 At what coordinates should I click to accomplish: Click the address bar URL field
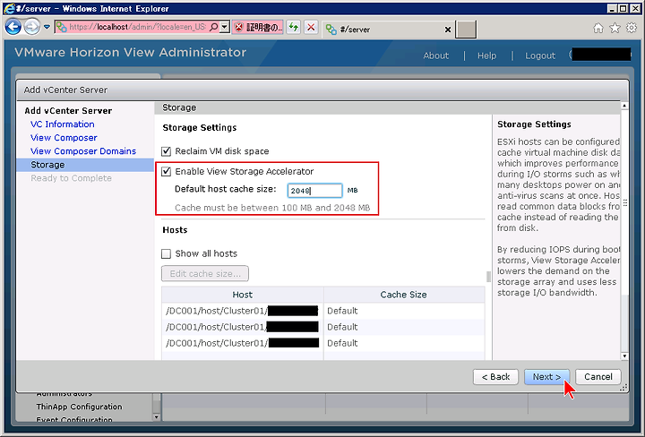(137, 27)
